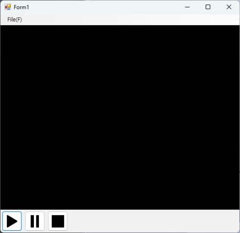Click the square maximize icon in title bar
Screen dimensions: 240x233
coord(208,7)
